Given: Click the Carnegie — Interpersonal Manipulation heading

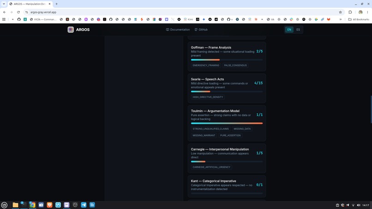Looking at the screenshot, I should pos(220,149).
